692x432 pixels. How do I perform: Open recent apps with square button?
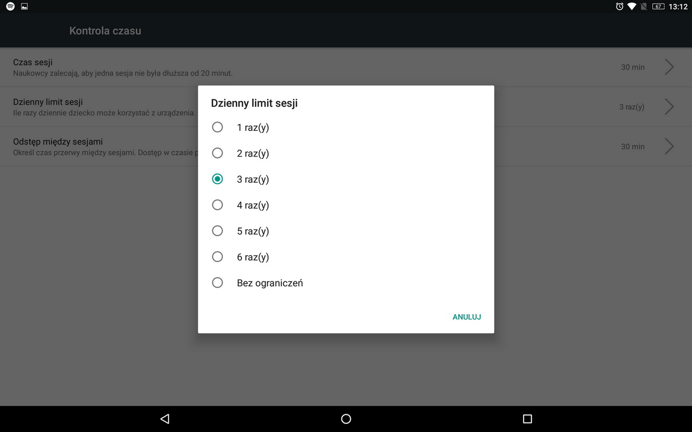[527, 419]
